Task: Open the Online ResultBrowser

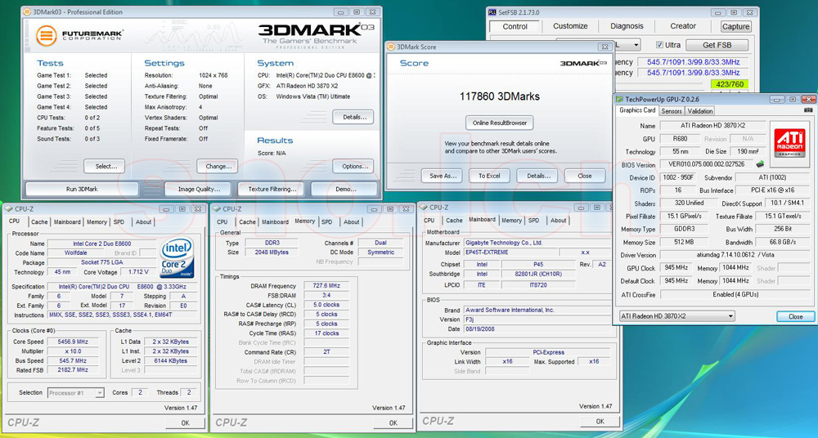Action: pyautogui.click(x=499, y=123)
